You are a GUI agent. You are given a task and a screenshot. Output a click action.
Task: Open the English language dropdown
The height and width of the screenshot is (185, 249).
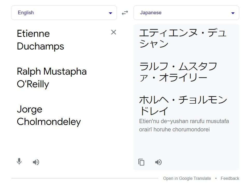tap(63, 12)
